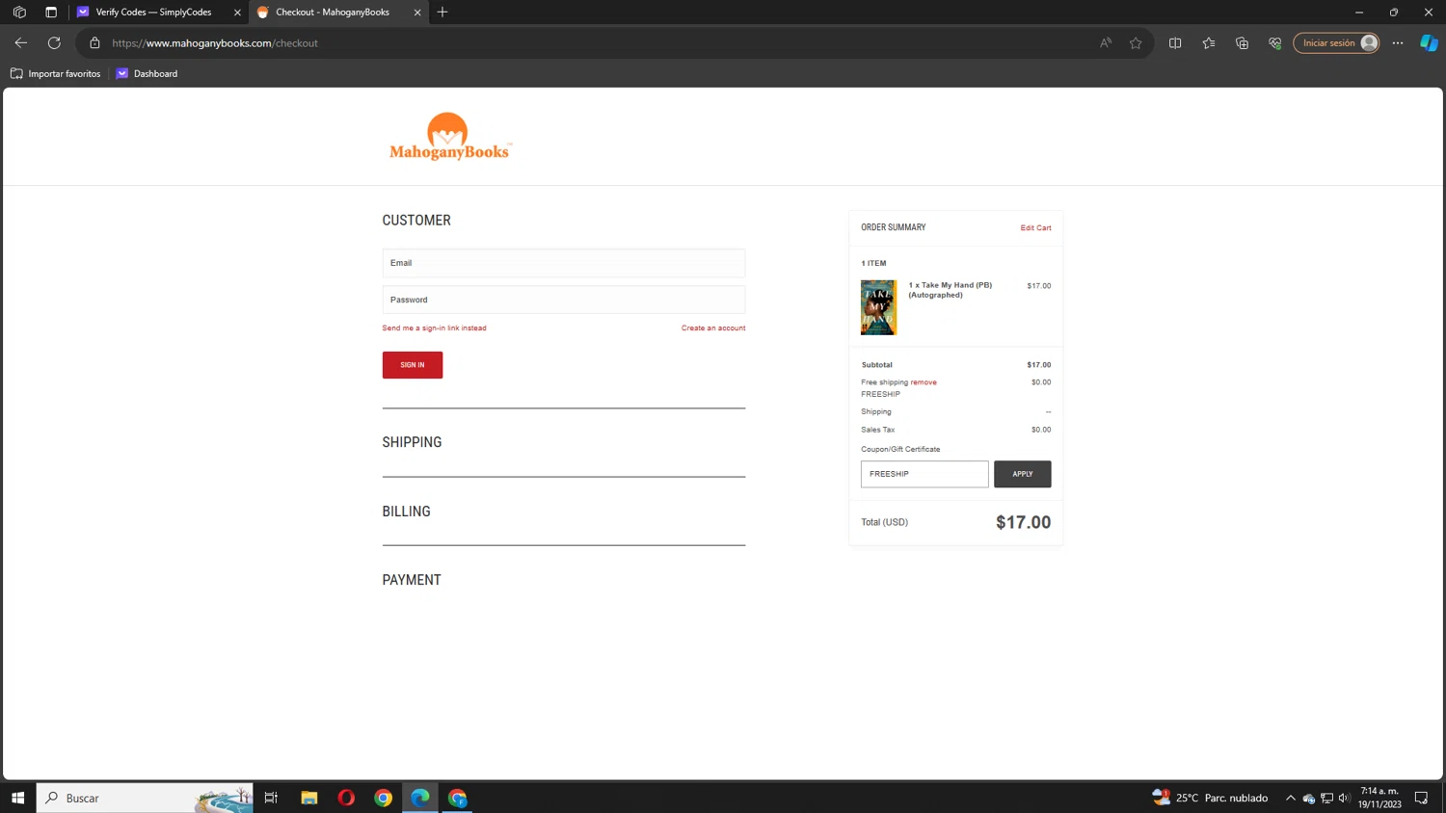The width and height of the screenshot is (1446, 813).
Task: Click Create an account link
Action: click(713, 328)
